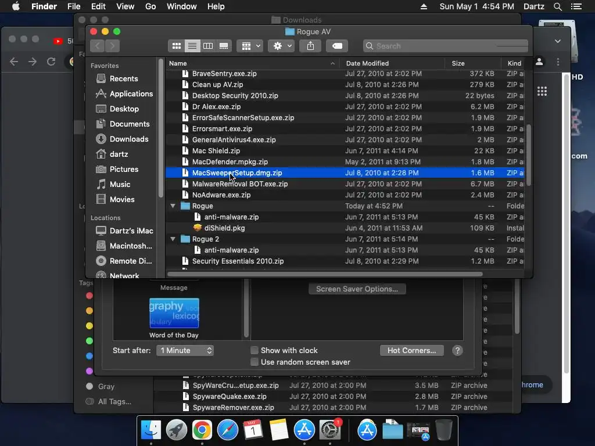This screenshot has height=446, width=595.
Task: Click the Edit Tags toolbar button
Action: pos(337,46)
